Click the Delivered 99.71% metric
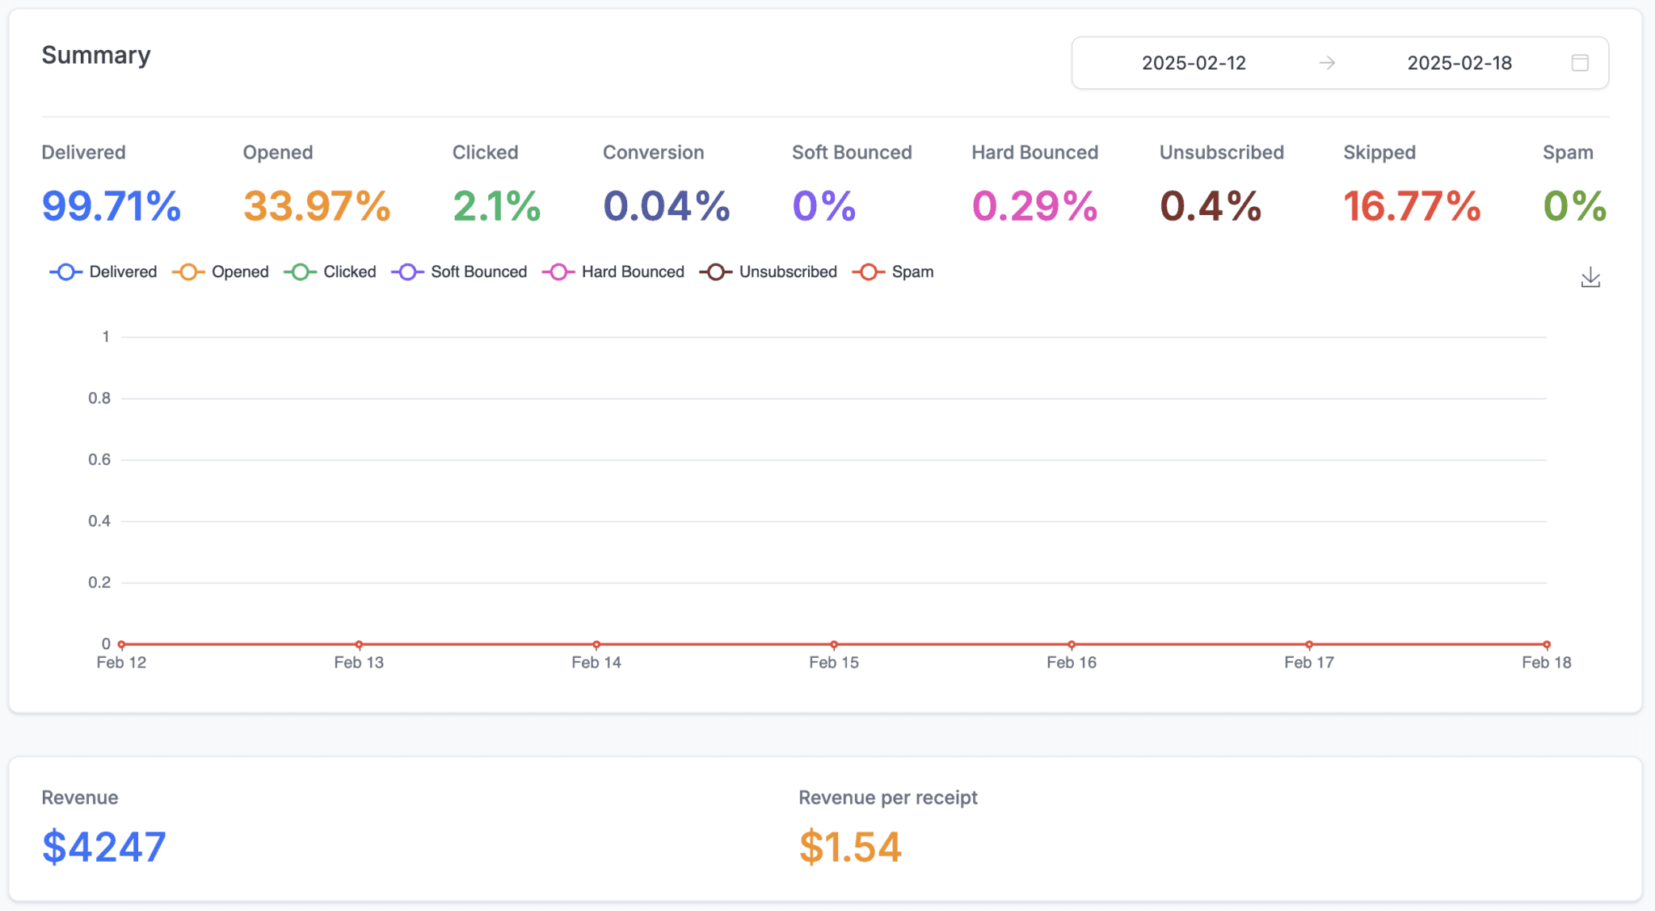This screenshot has width=1655, height=911. click(x=112, y=205)
